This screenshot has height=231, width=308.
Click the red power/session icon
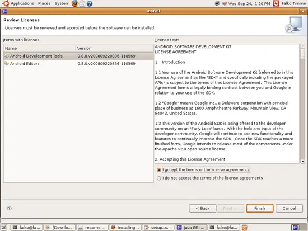[x=276, y=3]
